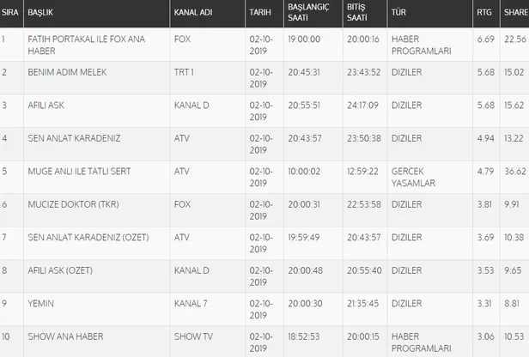Click the TARİH column header
This screenshot has height=357, width=529.
tap(258, 14)
